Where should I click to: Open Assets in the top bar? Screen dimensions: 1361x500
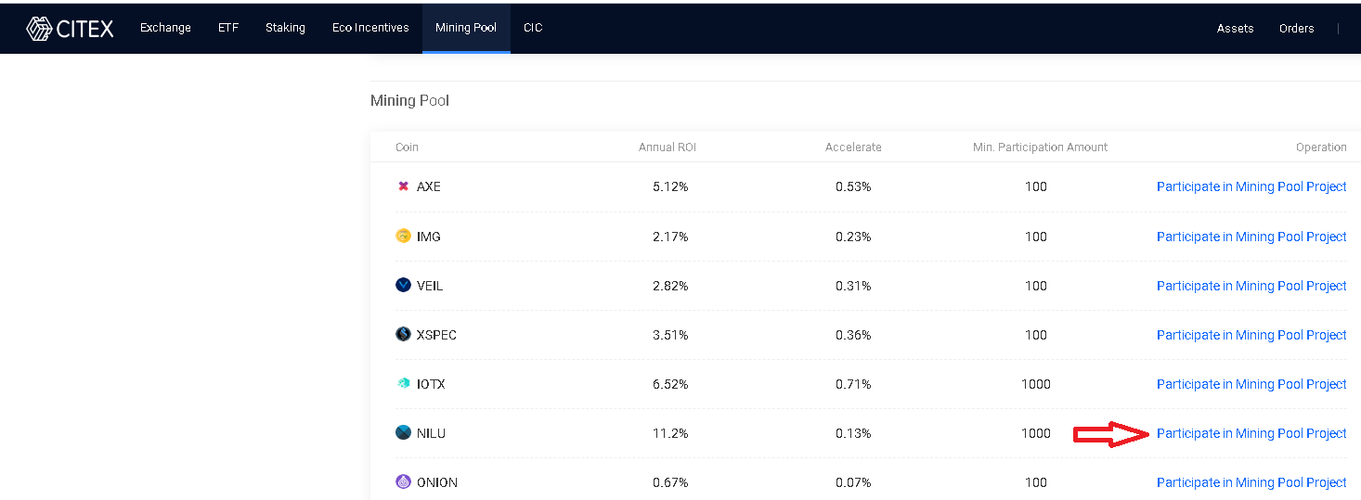[x=1236, y=29]
